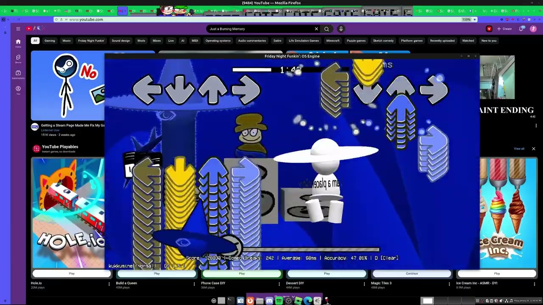The width and height of the screenshot is (543, 305).
Task: Play the Hole.io game
Action: (72, 274)
